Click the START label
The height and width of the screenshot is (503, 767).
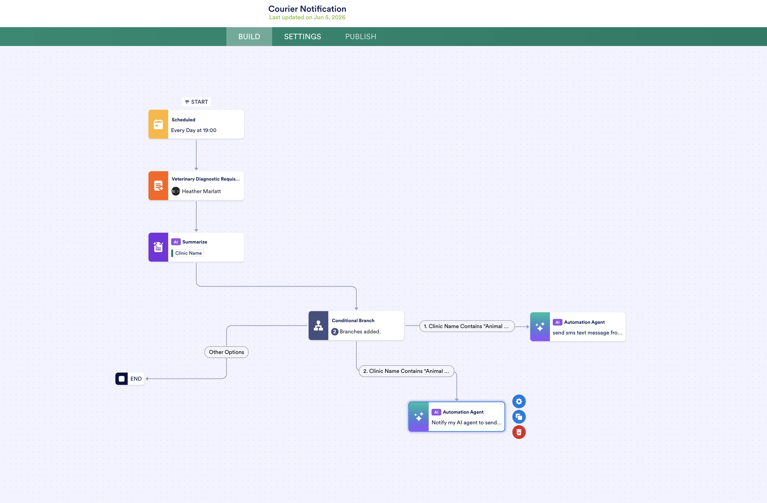(199, 102)
